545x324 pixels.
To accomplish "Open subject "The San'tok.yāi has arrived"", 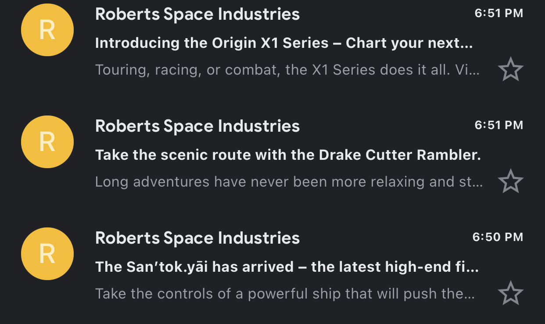I will click(287, 267).
